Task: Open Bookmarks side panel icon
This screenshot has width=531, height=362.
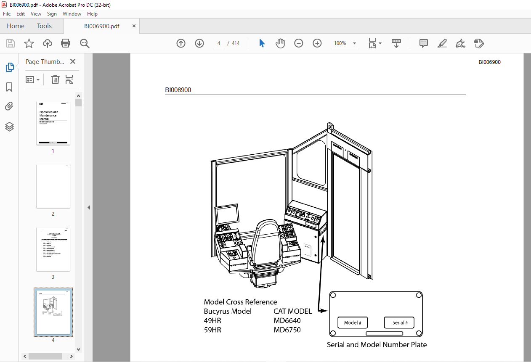Action: (9, 87)
